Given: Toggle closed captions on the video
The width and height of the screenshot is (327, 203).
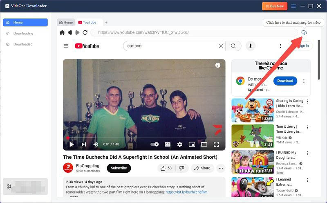Looking at the screenshot, I should [167, 144].
